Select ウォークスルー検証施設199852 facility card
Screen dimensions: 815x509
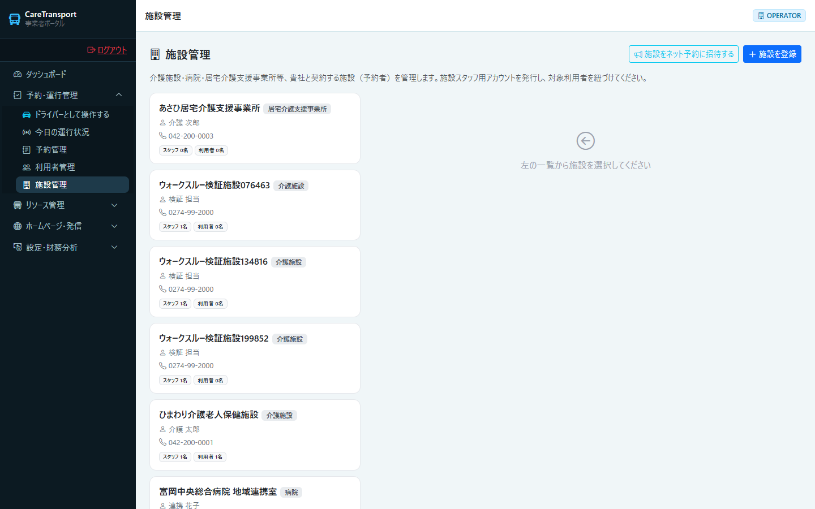(255, 358)
